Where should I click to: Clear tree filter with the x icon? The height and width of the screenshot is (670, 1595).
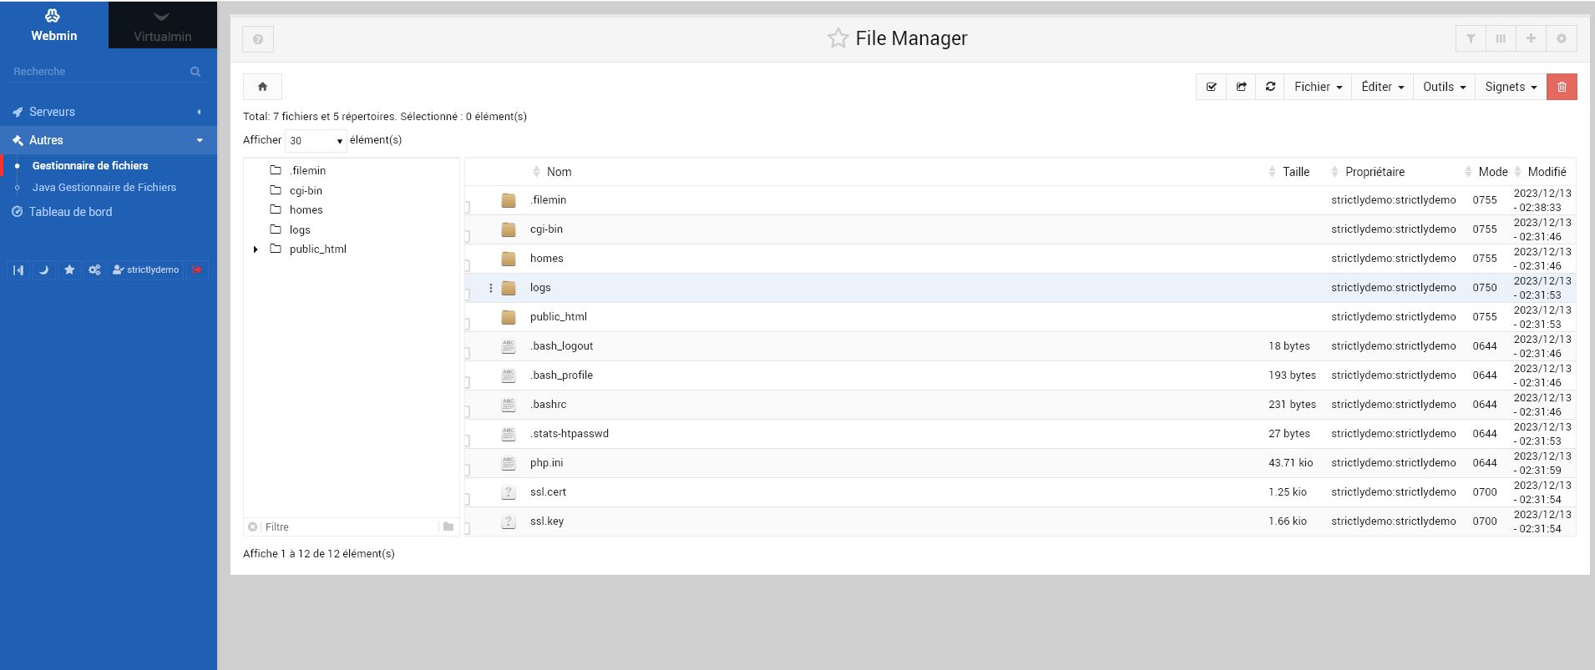tap(253, 526)
